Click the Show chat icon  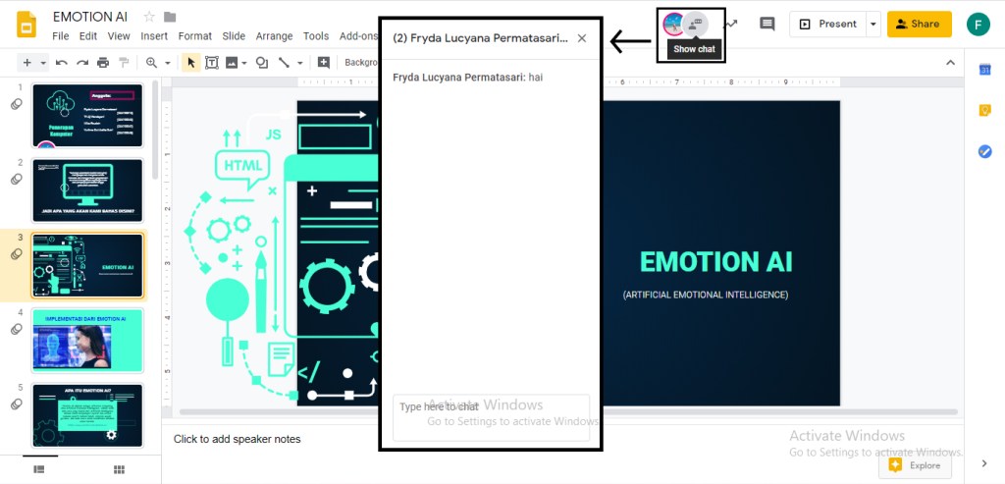tap(696, 24)
